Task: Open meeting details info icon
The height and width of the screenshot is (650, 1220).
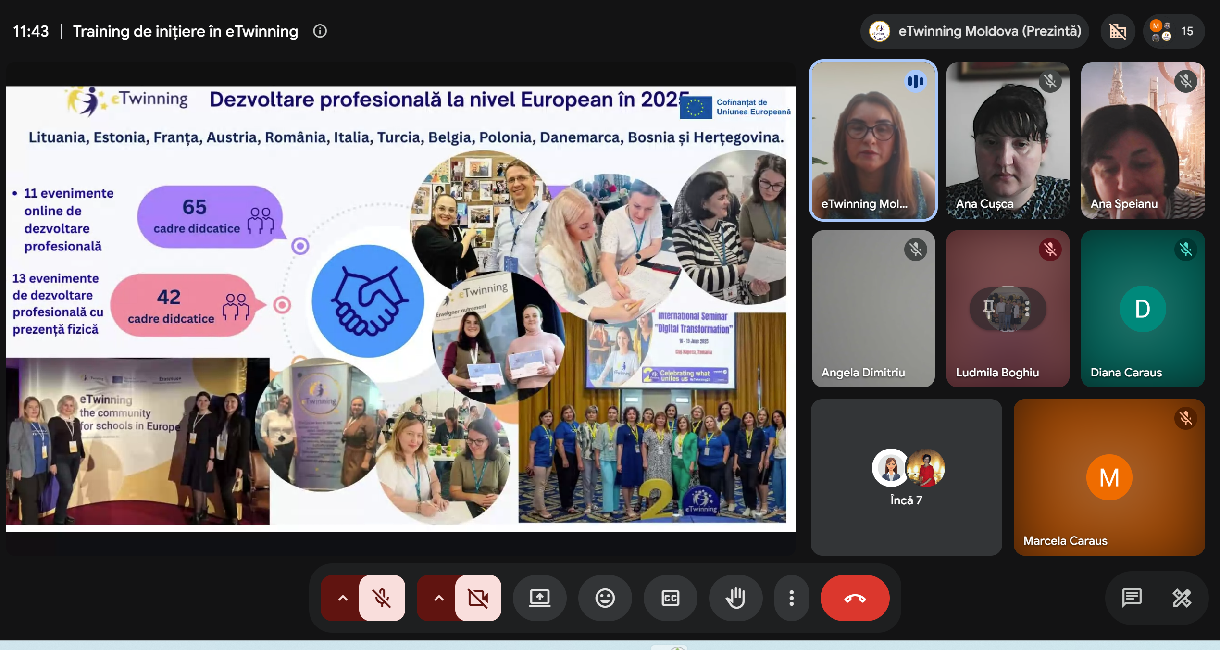Action: pos(320,31)
